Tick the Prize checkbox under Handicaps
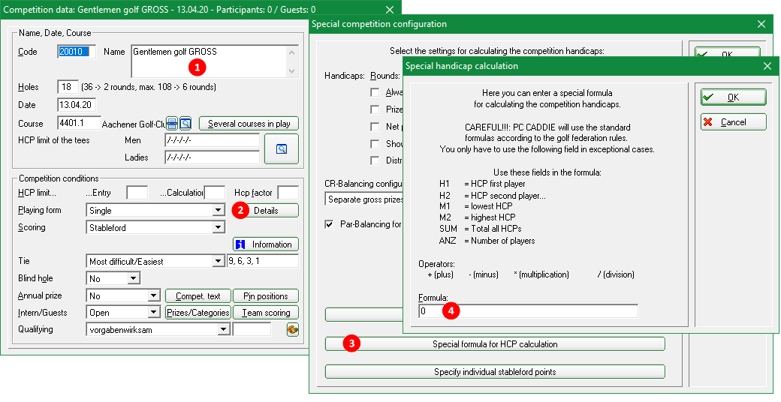 click(x=375, y=109)
